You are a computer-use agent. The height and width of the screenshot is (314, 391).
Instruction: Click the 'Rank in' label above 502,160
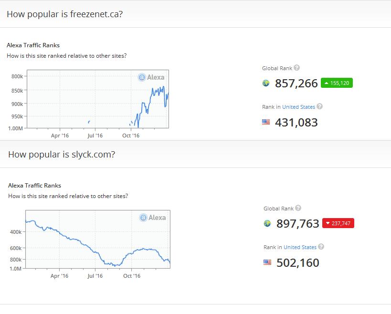click(x=273, y=247)
